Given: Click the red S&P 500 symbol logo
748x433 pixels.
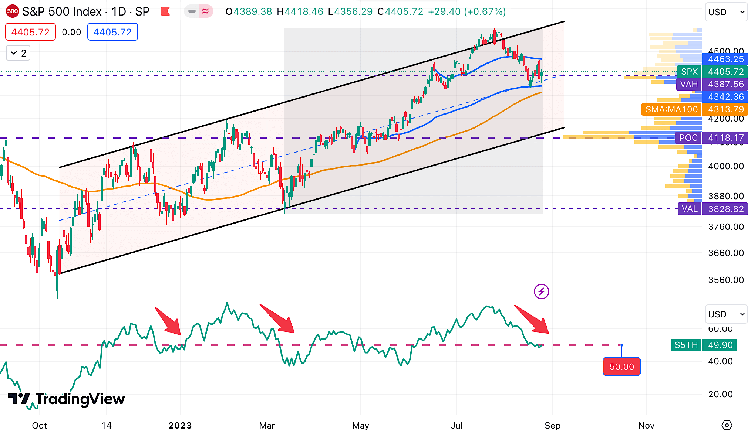Looking at the screenshot, I should click(12, 11).
